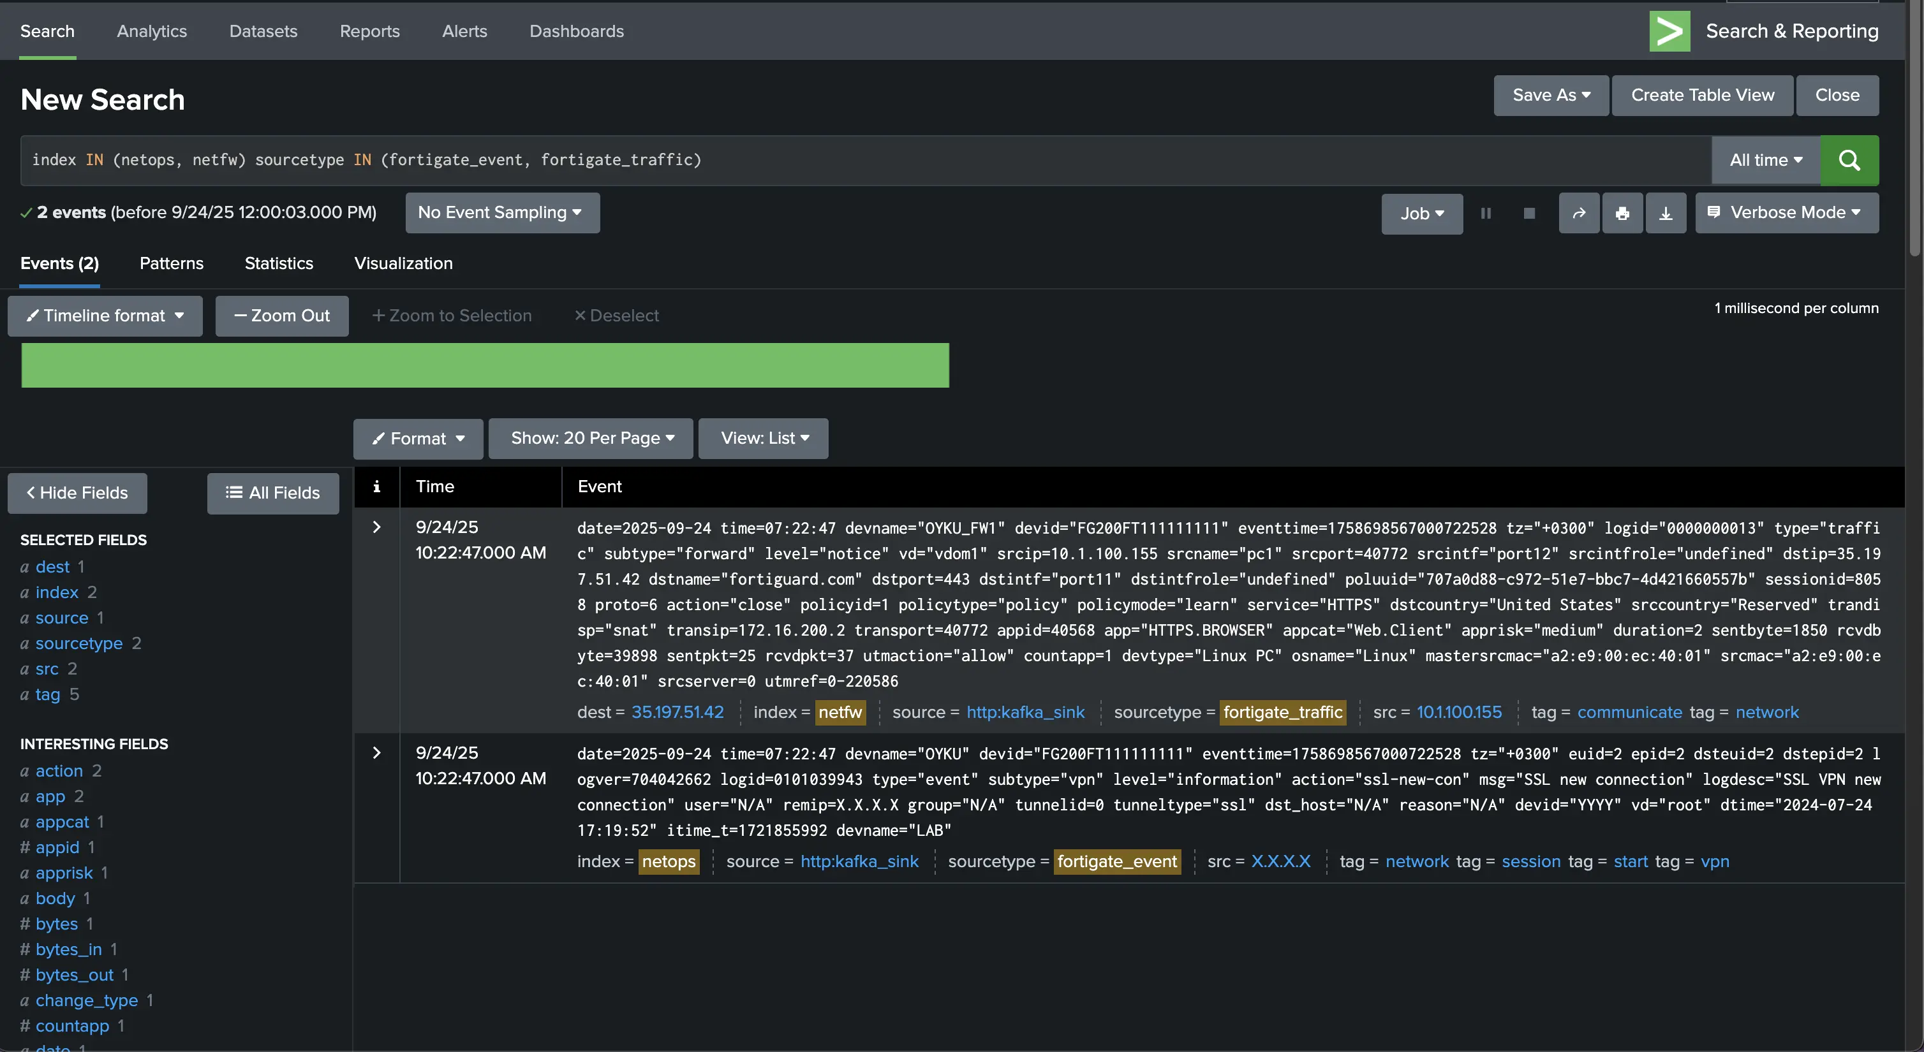This screenshot has width=1924, height=1052.
Task: Stop the search job
Action: [x=1529, y=214]
